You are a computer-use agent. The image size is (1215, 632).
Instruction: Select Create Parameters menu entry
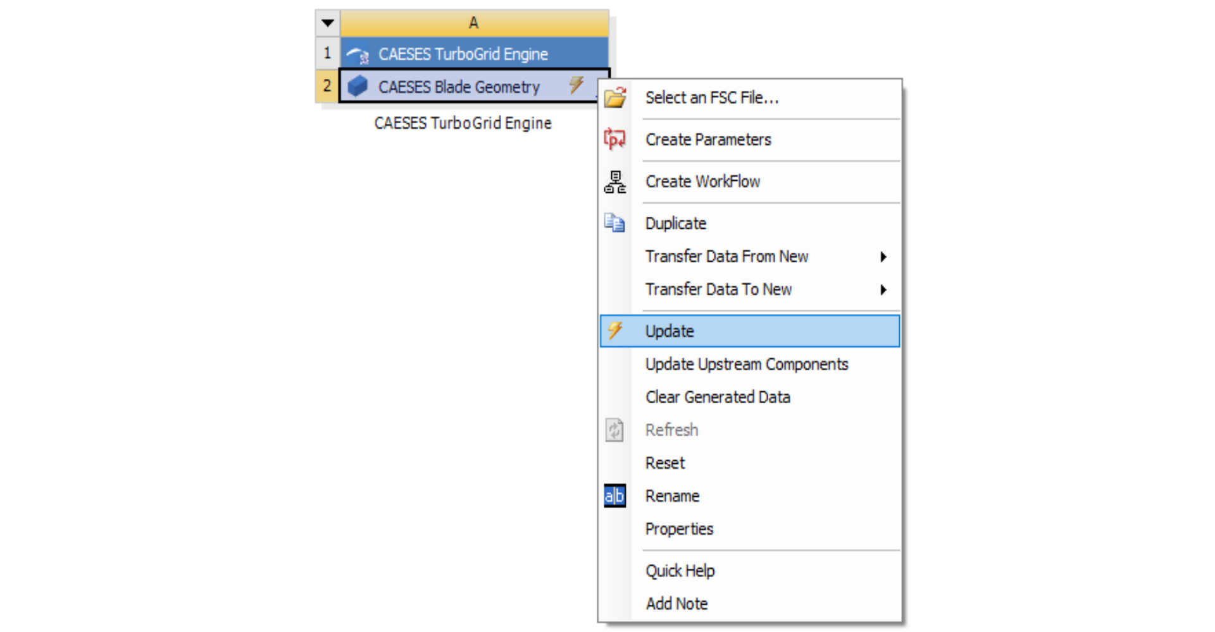[750, 139]
